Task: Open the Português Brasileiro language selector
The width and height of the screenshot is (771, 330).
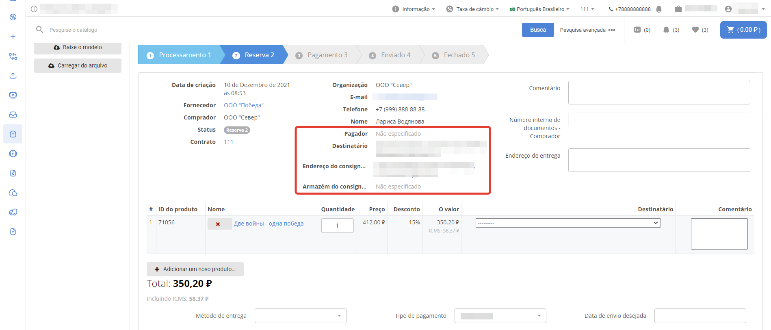Action: [539, 9]
